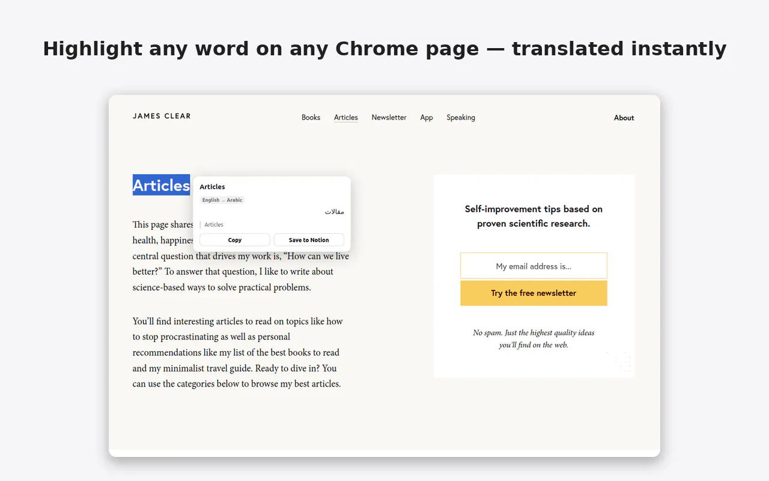This screenshot has height=481, width=769.
Task: Open the JAMES CLEAR home logo
Action: pyautogui.click(x=162, y=116)
